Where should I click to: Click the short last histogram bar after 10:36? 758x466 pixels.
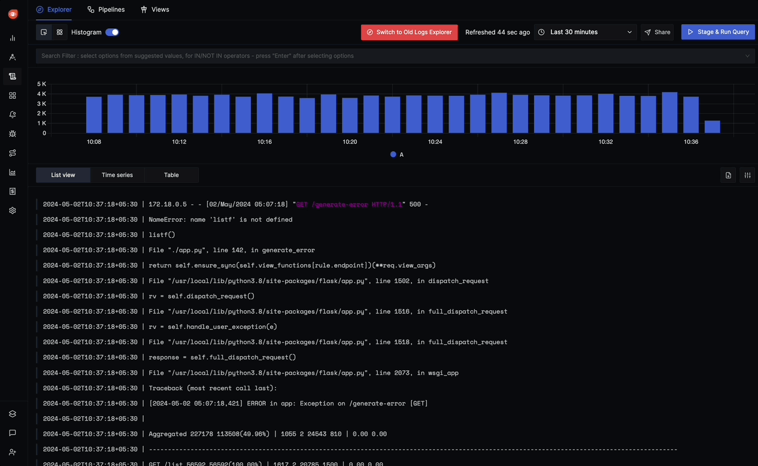(712, 127)
